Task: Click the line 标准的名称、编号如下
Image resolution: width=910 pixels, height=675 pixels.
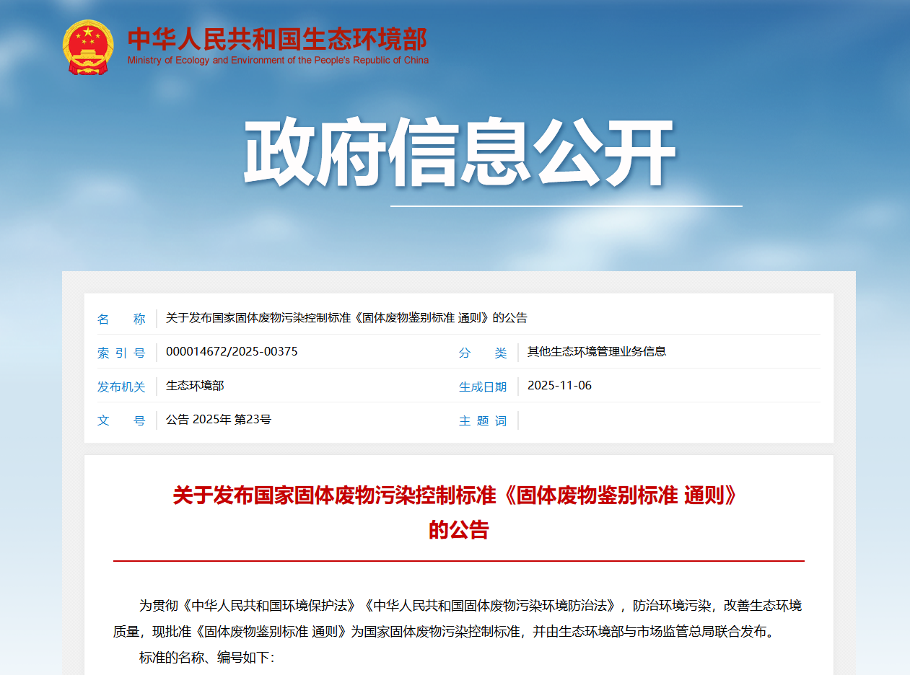Action: tap(206, 658)
